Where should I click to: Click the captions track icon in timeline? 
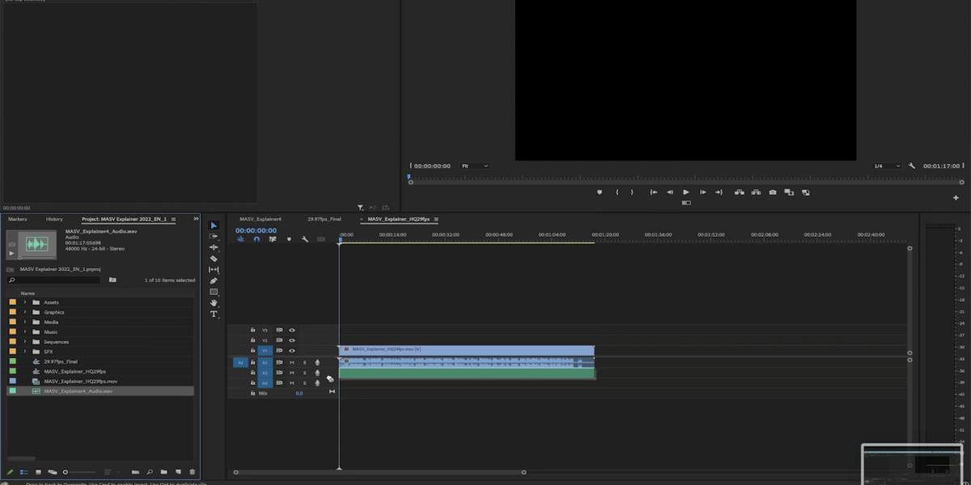(321, 239)
